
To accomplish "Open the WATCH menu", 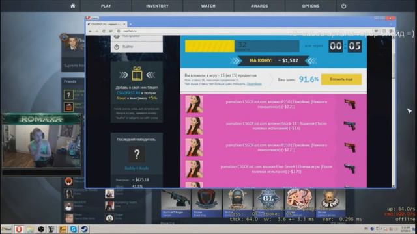I will point(208,6).
